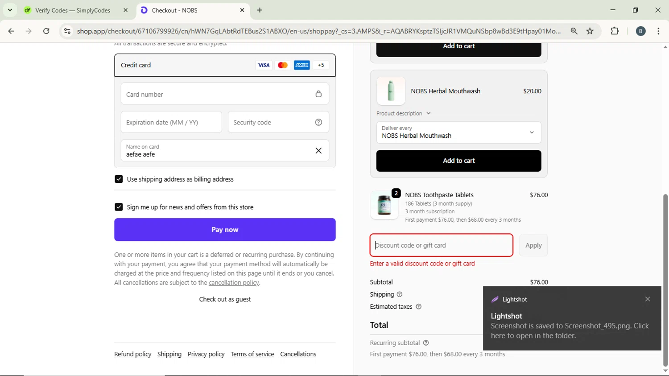Open the Chrome three-dot menu

(658, 31)
